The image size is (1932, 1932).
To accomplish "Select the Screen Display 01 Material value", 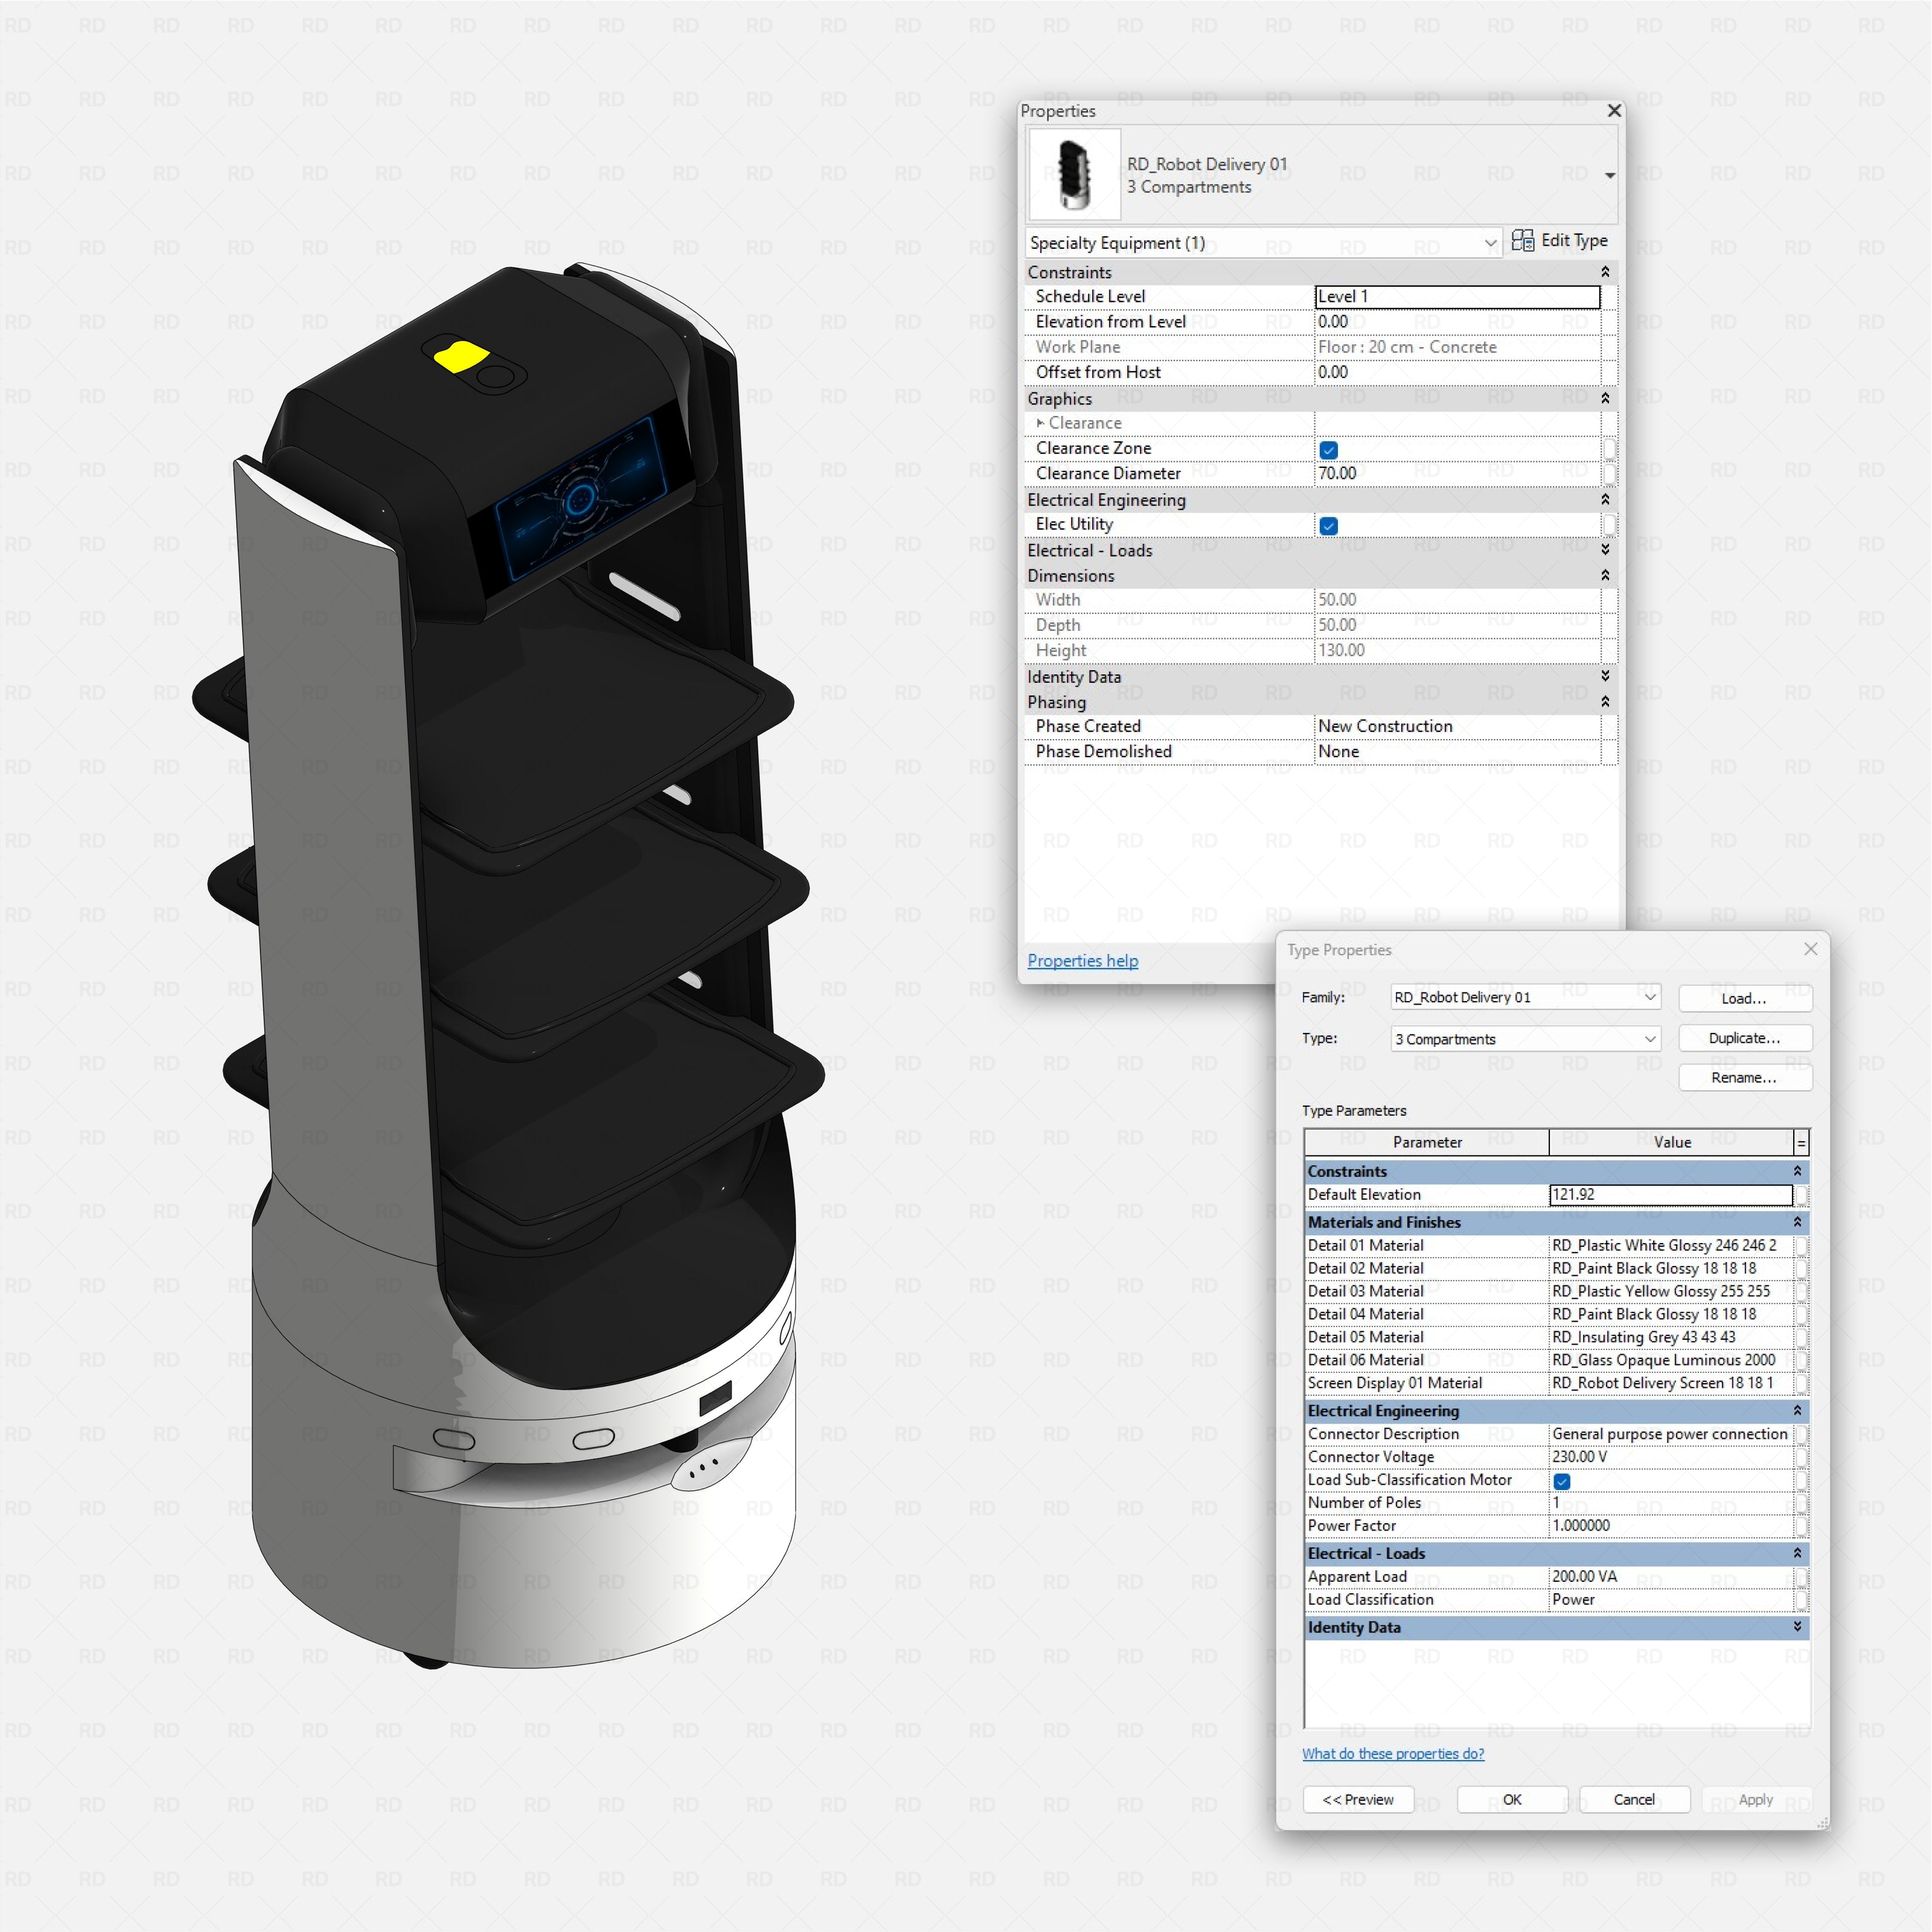I will pos(1670,1384).
